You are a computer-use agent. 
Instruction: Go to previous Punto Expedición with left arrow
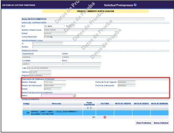tap(88, 108)
